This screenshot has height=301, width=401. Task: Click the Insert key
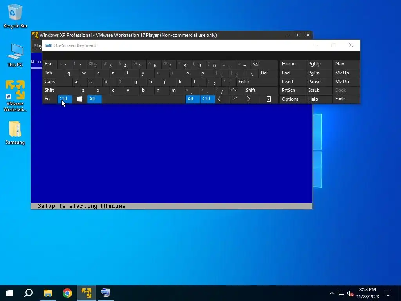pos(293,82)
